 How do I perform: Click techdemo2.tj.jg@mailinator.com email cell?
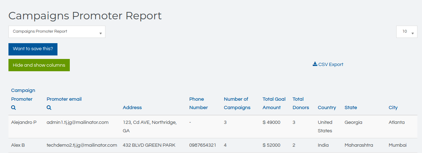pos(82,145)
